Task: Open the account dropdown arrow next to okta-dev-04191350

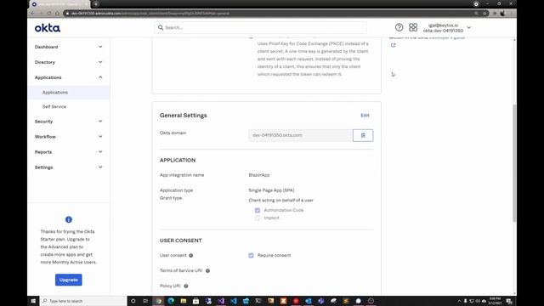Action: (x=469, y=27)
